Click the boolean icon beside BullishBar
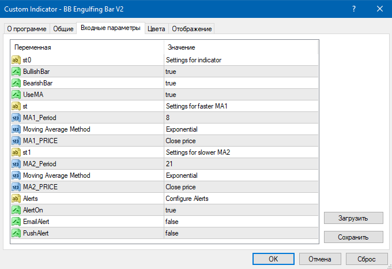Image resolution: width=392 pixels, height=269 pixels. [16, 72]
